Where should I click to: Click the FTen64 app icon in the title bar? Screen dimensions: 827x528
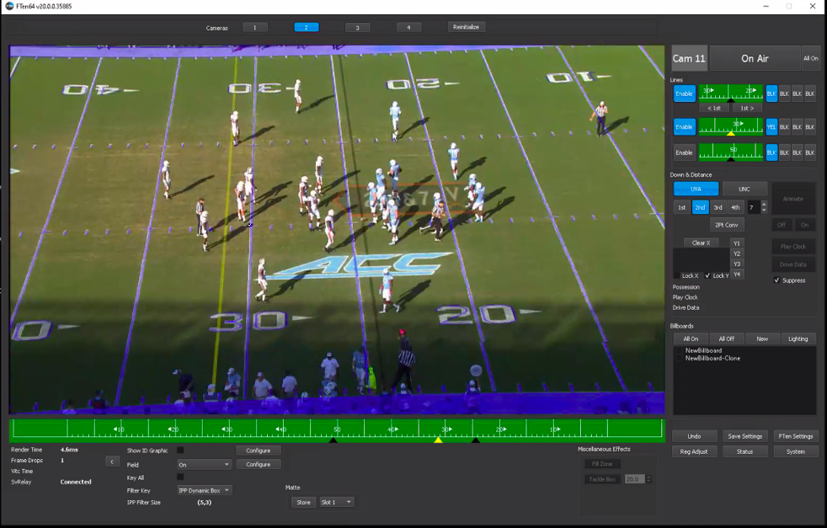tap(9, 7)
